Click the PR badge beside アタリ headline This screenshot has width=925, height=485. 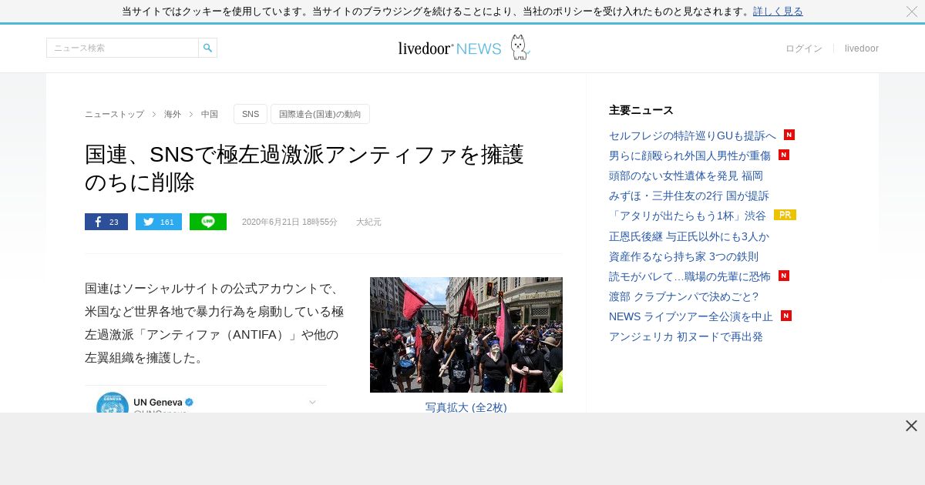point(785,215)
